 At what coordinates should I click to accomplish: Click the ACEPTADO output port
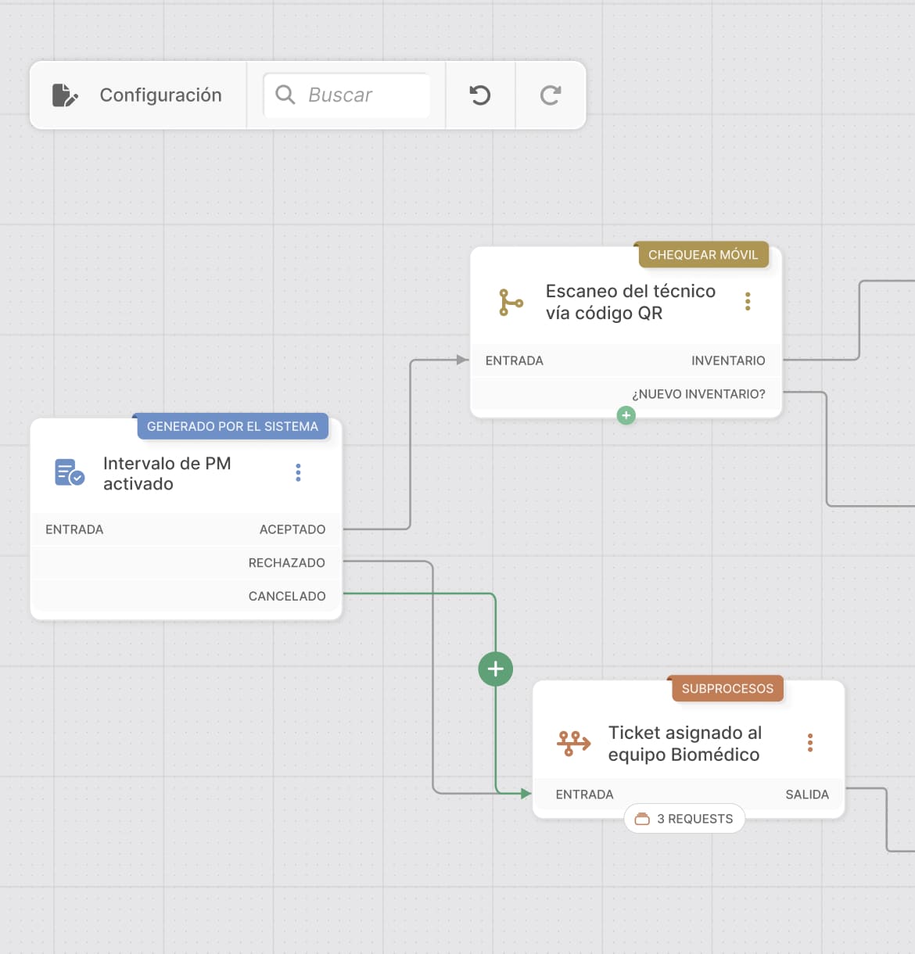292,529
